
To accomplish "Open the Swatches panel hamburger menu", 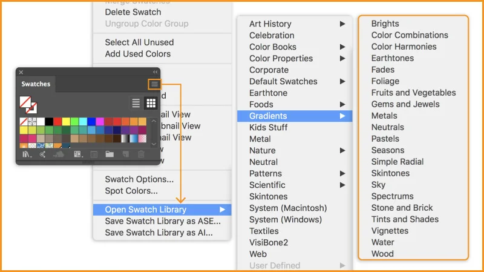I will 155,84.
